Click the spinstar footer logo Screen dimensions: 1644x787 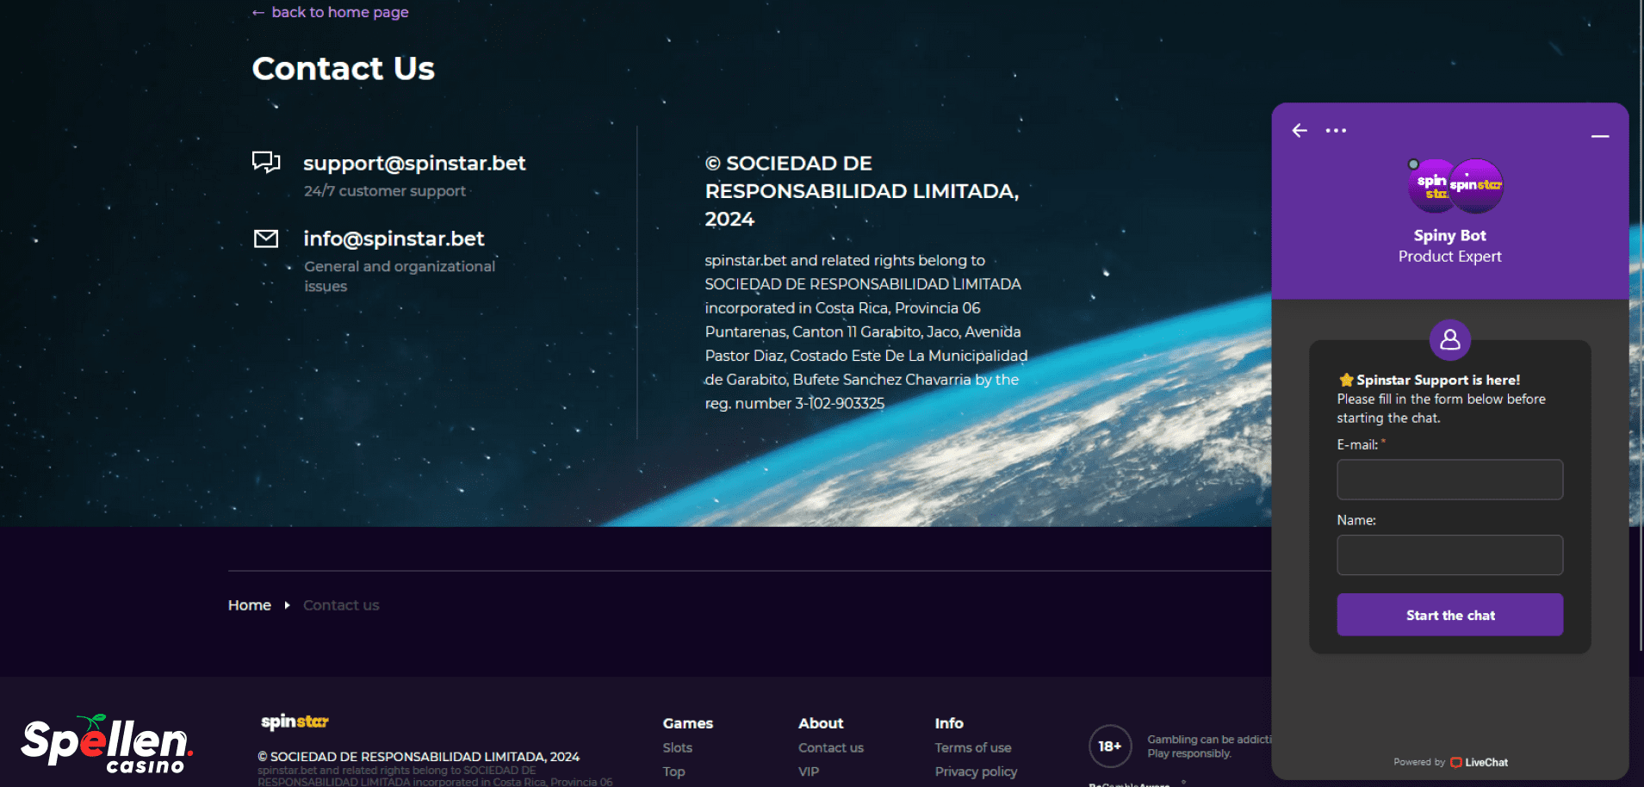click(295, 722)
